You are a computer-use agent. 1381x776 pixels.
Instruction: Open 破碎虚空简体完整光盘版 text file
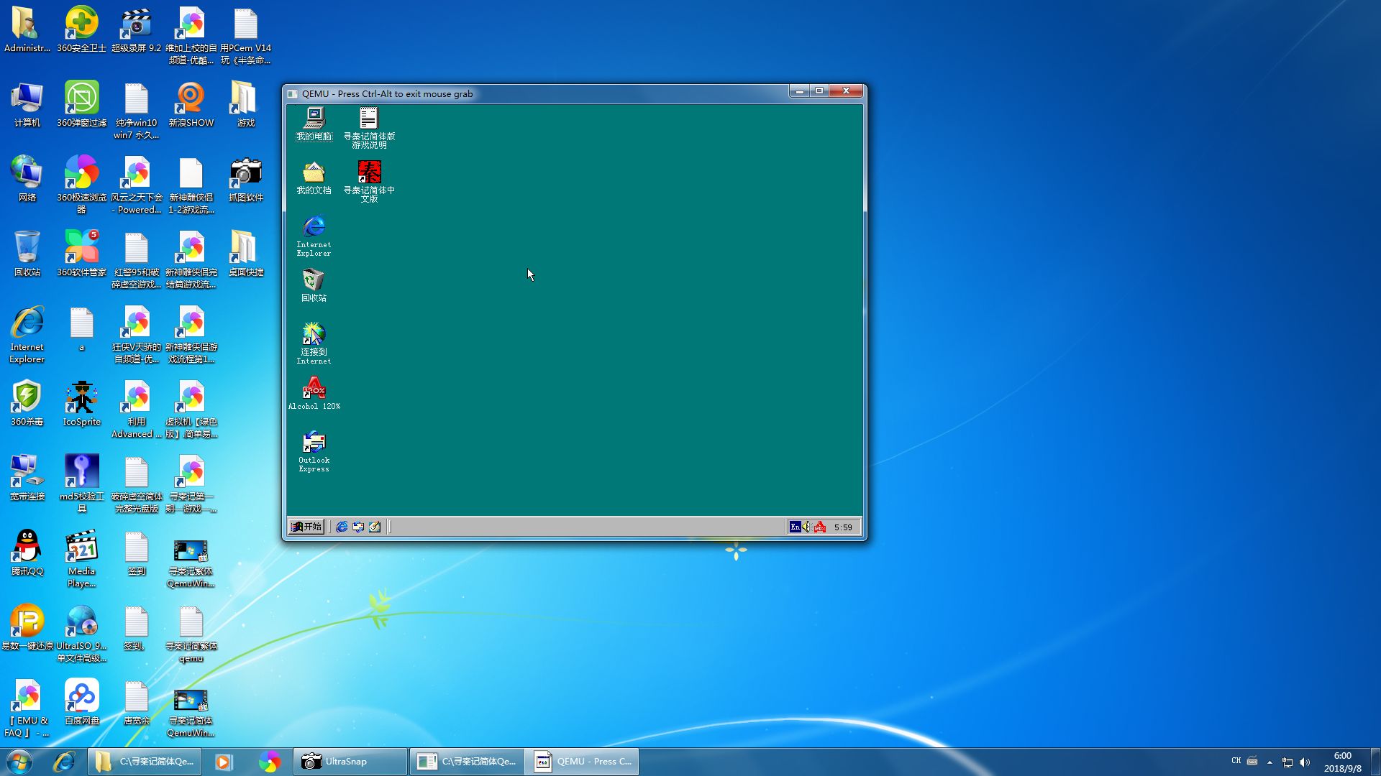pos(136,484)
